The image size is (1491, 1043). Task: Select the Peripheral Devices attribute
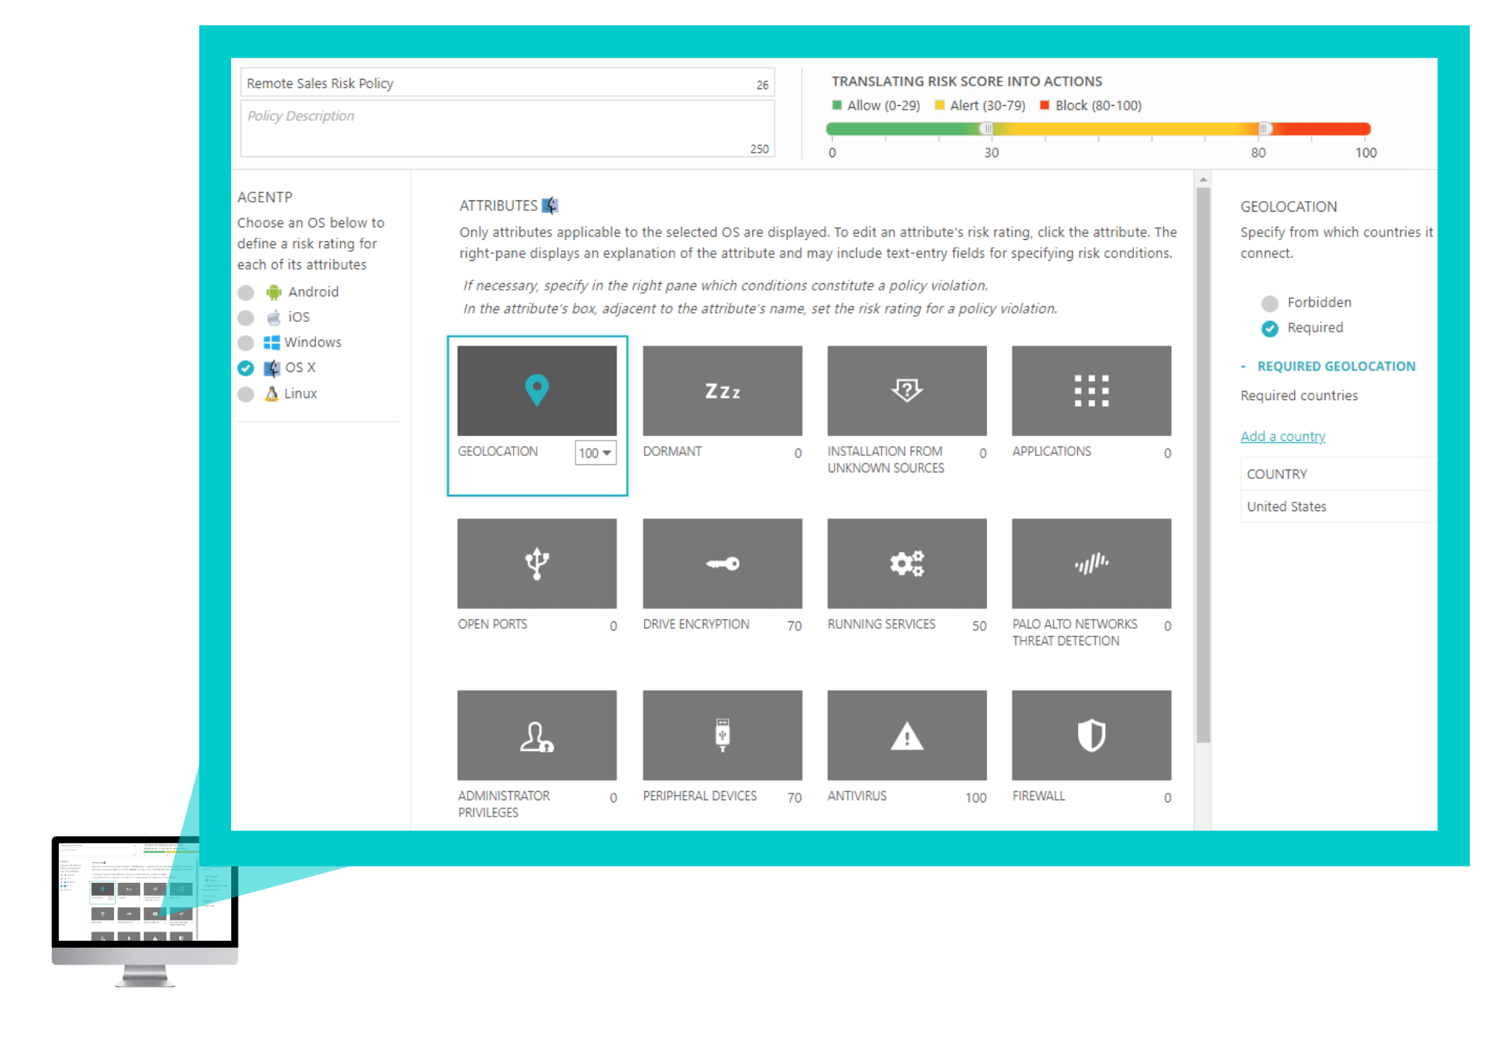(722, 736)
